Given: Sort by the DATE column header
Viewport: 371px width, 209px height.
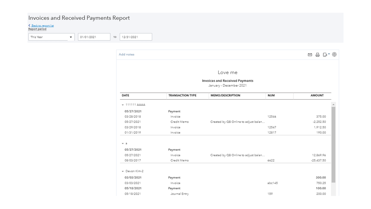Looking at the screenshot, I should (x=126, y=96).
